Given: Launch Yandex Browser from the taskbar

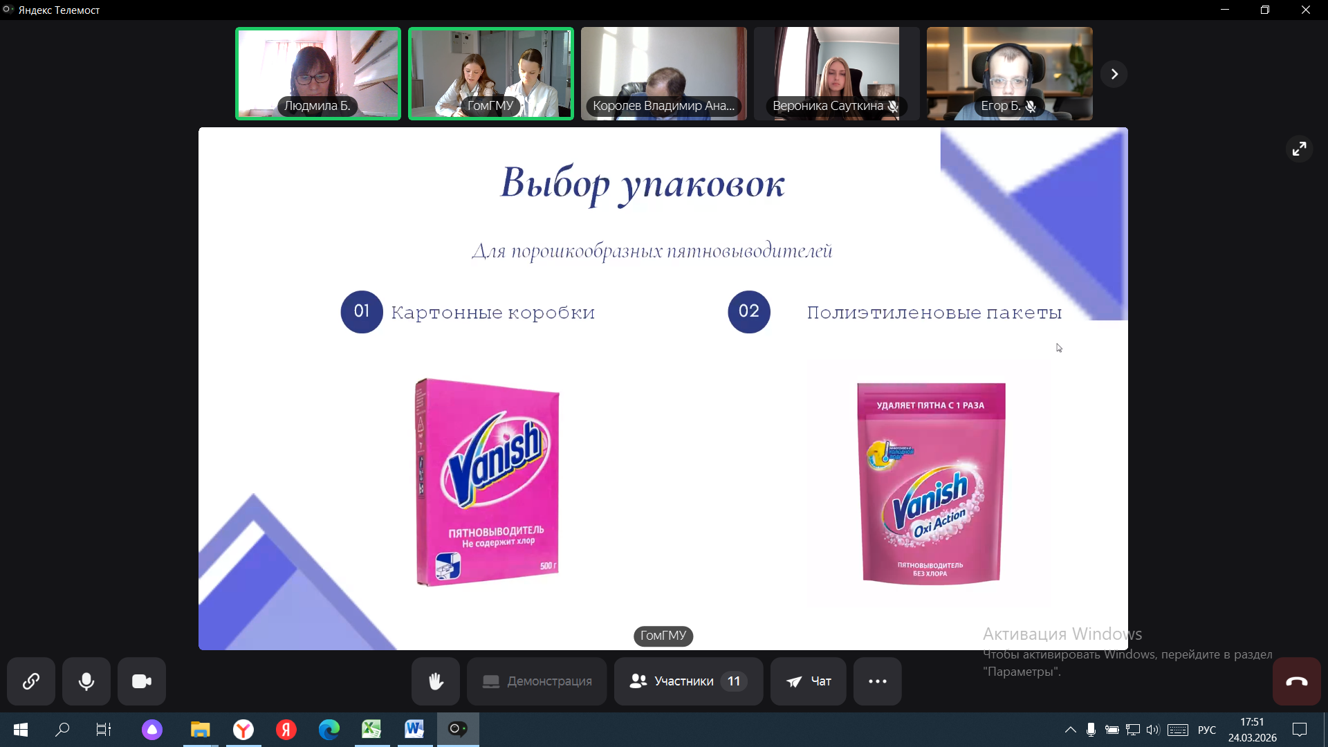Looking at the screenshot, I should point(243,729).
